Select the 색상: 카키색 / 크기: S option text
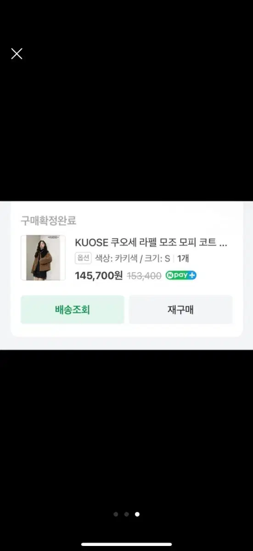This screenshot has height=551, width=253. (133, 259)
